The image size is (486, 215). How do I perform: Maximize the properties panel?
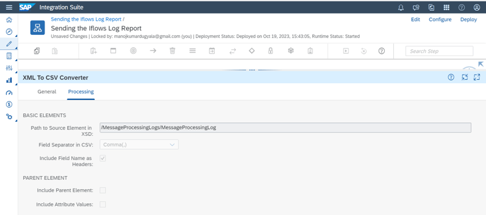point(477,77)
